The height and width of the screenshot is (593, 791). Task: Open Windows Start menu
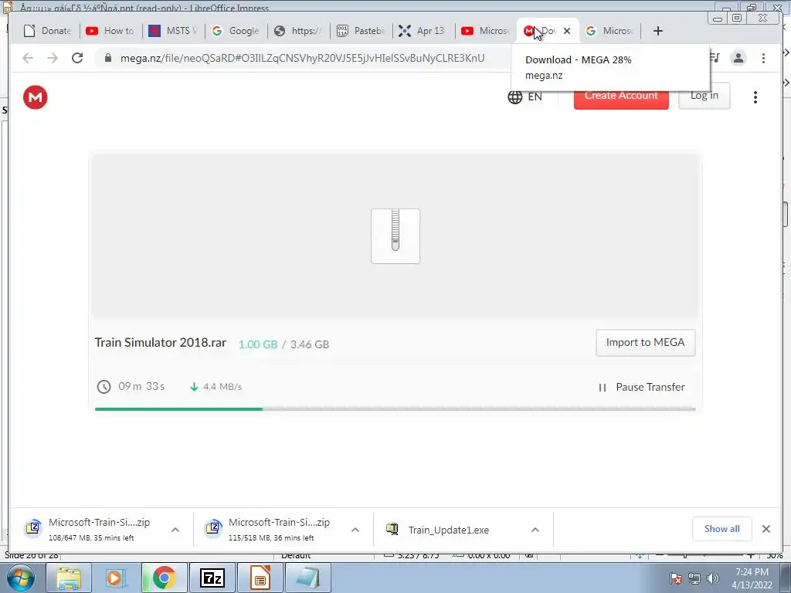[x=19, y=578]
